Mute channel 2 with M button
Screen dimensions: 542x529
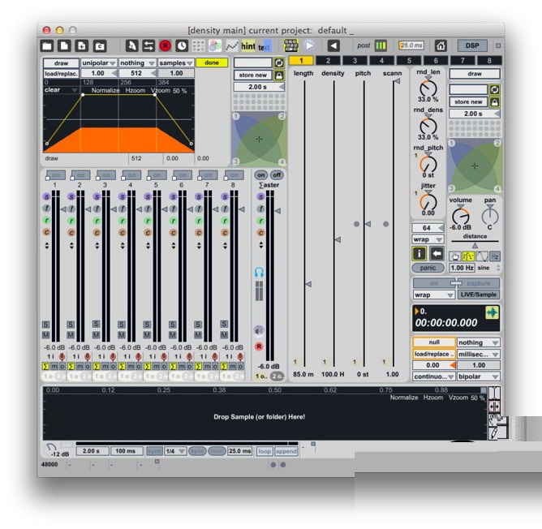point(71,335)
